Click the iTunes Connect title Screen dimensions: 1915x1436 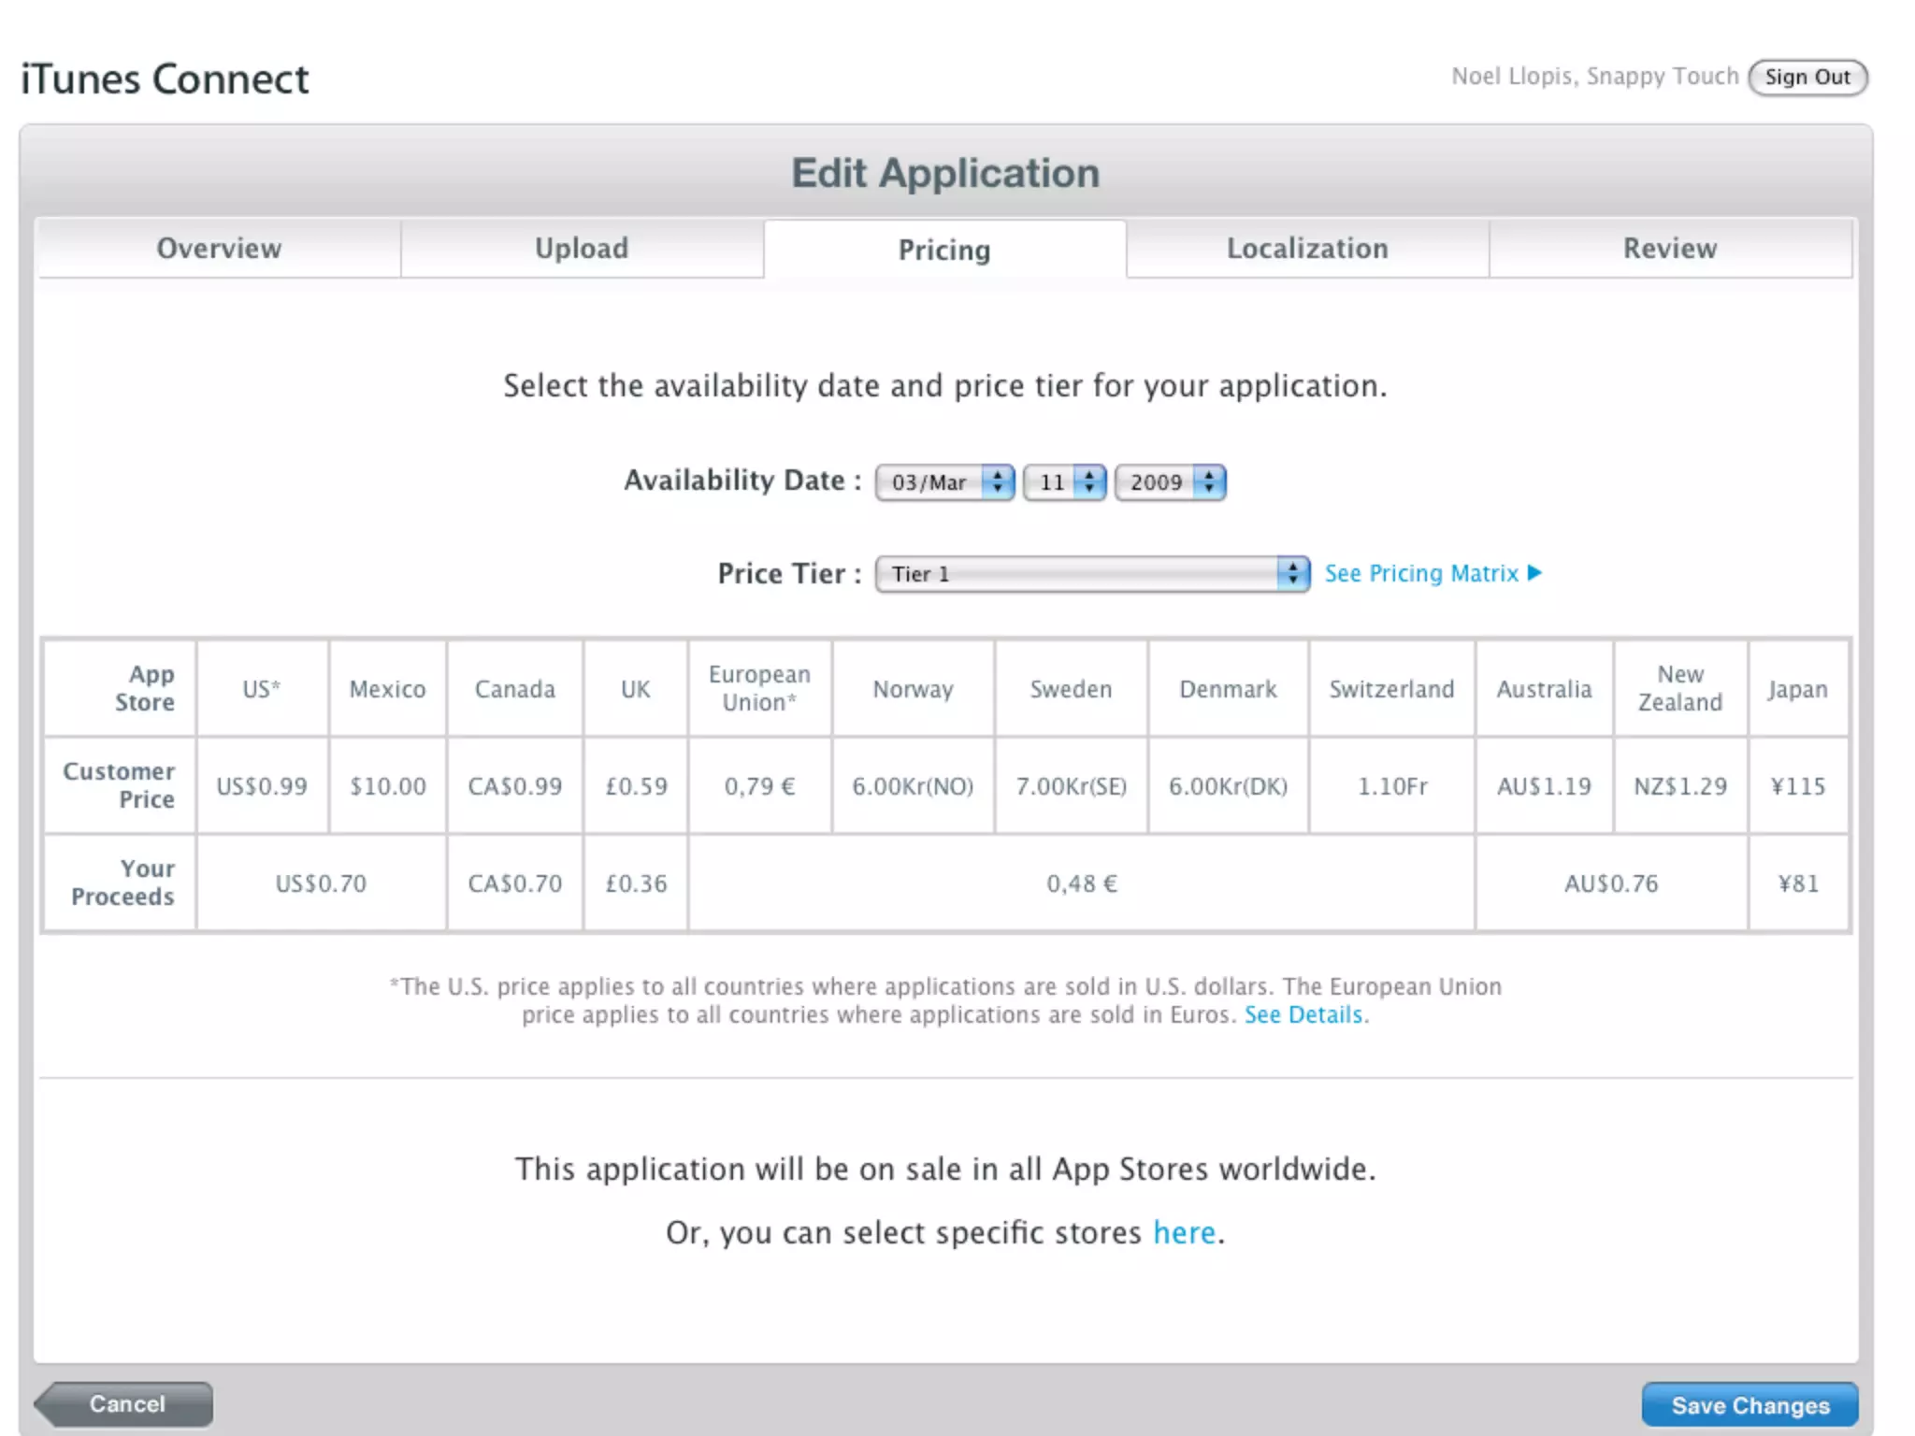click(x=165, y=79)
